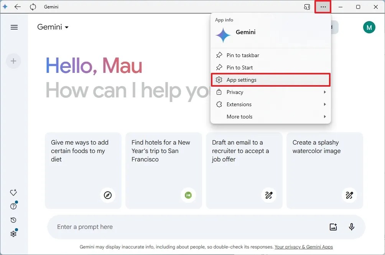Expand the Gemini model dropdown

53,27
